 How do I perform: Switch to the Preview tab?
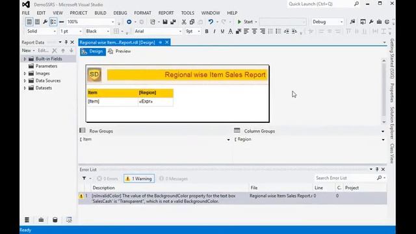[120, 51]
